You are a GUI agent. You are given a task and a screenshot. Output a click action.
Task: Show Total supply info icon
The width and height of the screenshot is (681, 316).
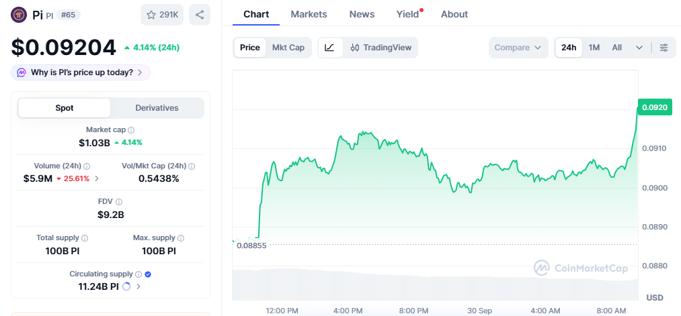(x=85, y=238)
